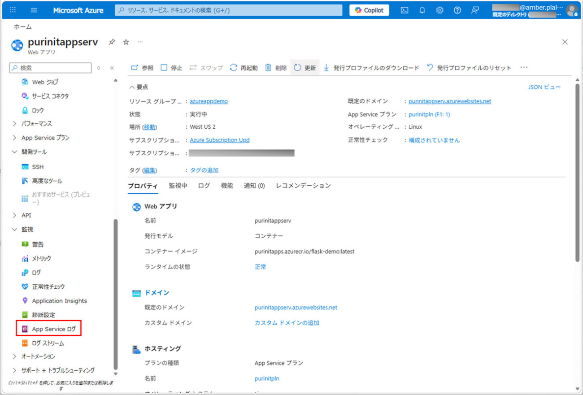Collapse the 監視 sidebar group
This screenshot has height=395, width=583.
14,230
